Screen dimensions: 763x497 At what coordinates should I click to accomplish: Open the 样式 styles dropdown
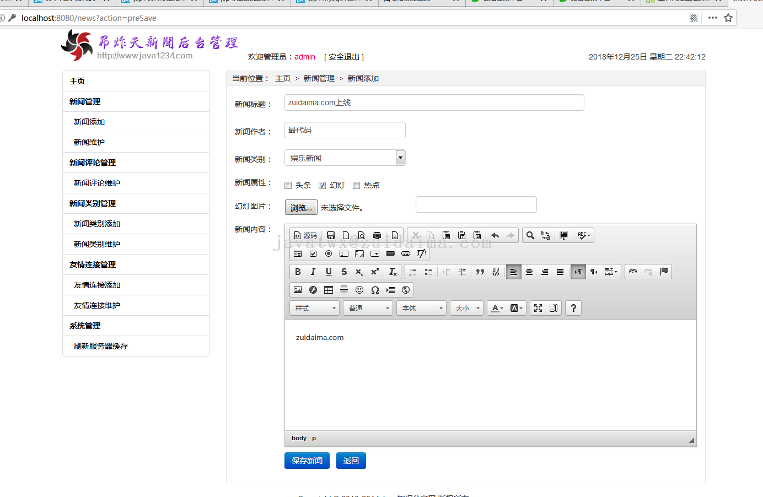(x=314, y=308)
